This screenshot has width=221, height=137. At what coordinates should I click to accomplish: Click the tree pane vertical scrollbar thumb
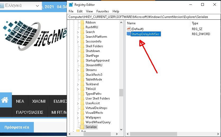(x=121, y=93)
